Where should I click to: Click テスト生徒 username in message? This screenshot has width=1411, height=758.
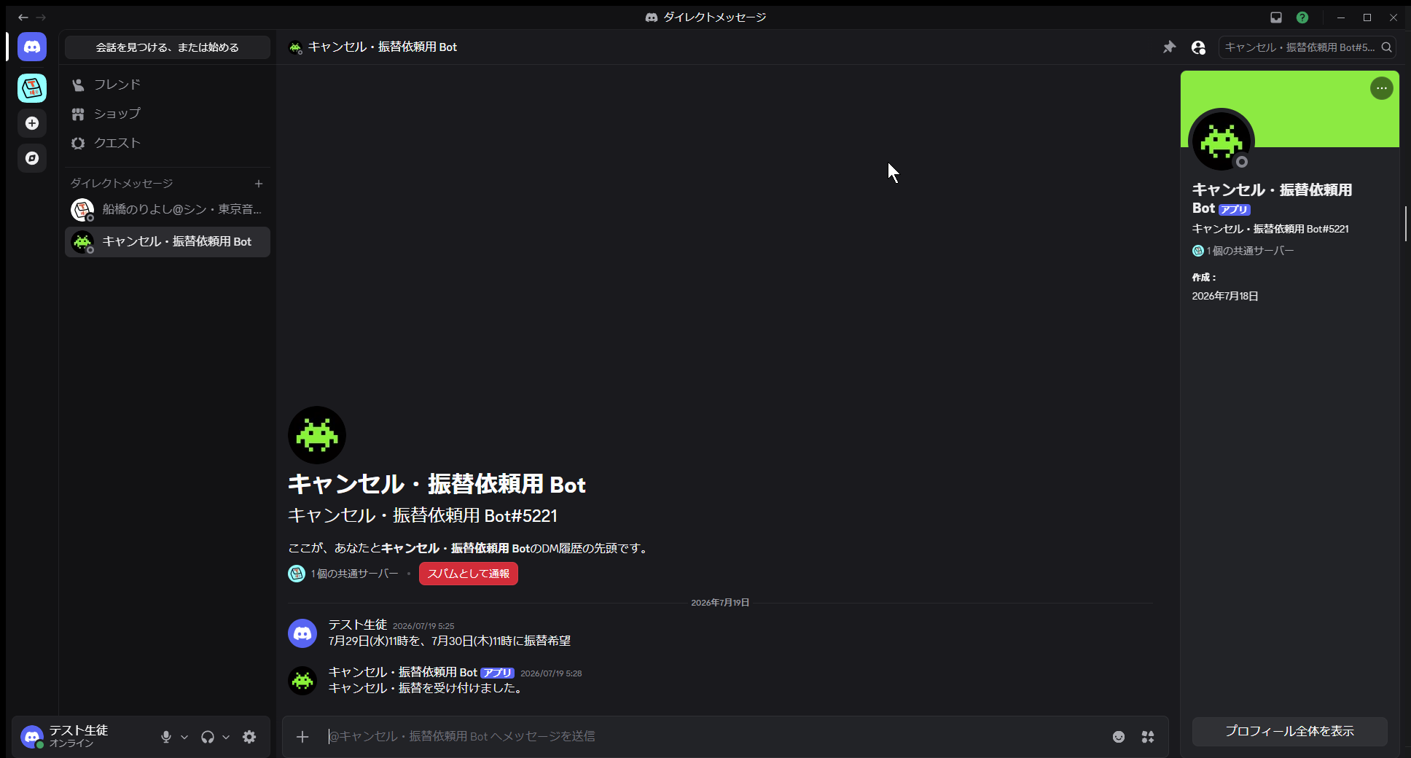click(357, 625)
